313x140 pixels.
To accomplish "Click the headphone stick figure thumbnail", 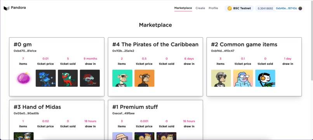I will pos(265,78).
